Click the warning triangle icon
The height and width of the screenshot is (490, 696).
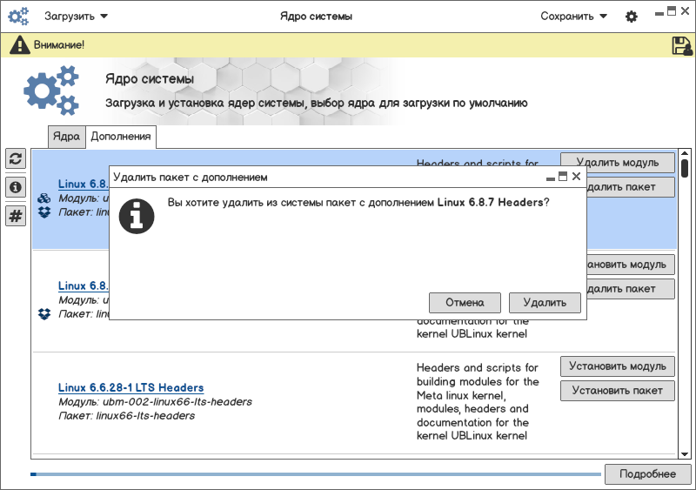pyautogui.click(x=19, y=45)
